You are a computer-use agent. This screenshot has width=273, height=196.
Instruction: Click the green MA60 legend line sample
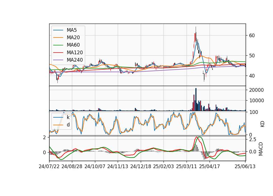[x=58, y=45]
